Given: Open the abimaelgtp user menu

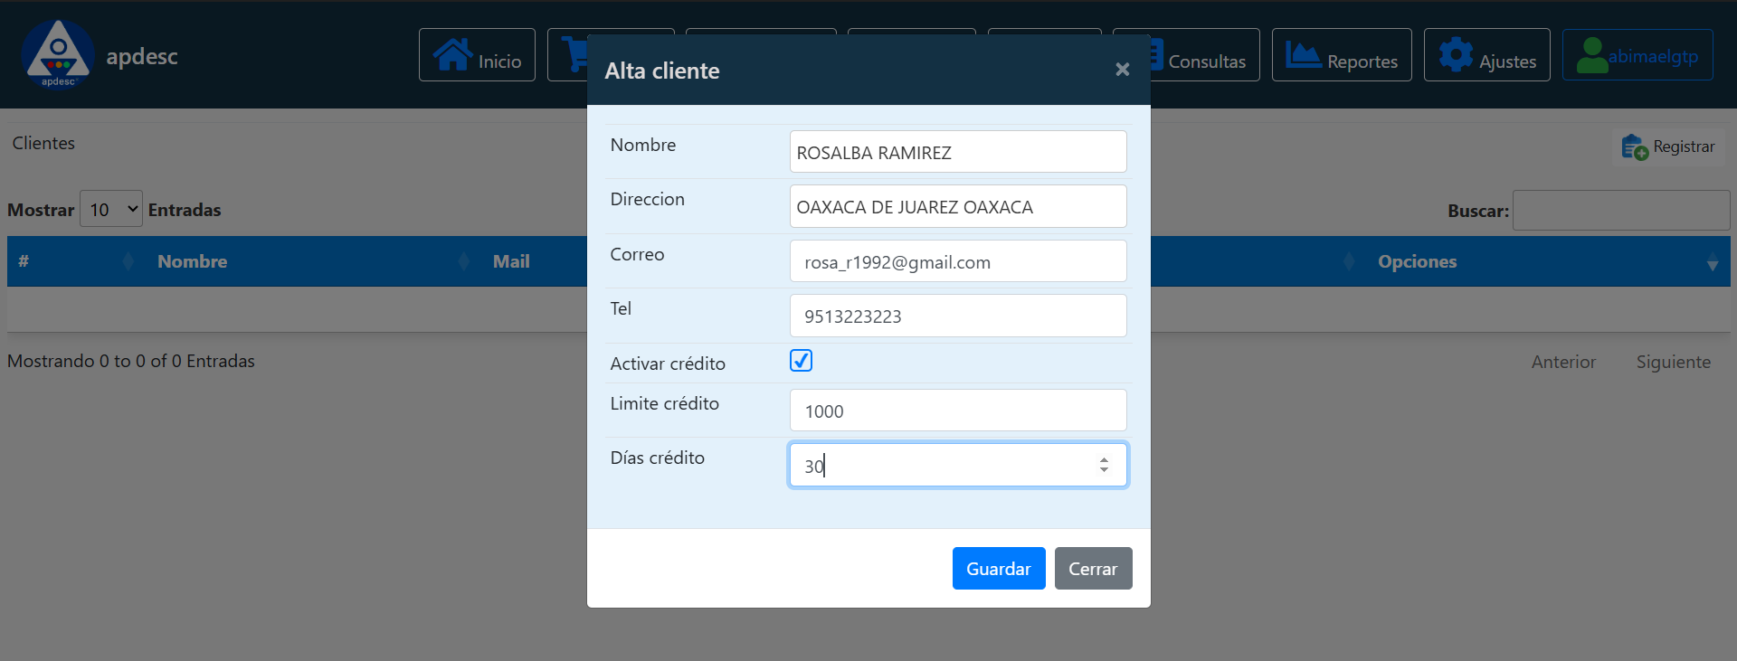Looking at the screenshot, I should point(1637,55).
